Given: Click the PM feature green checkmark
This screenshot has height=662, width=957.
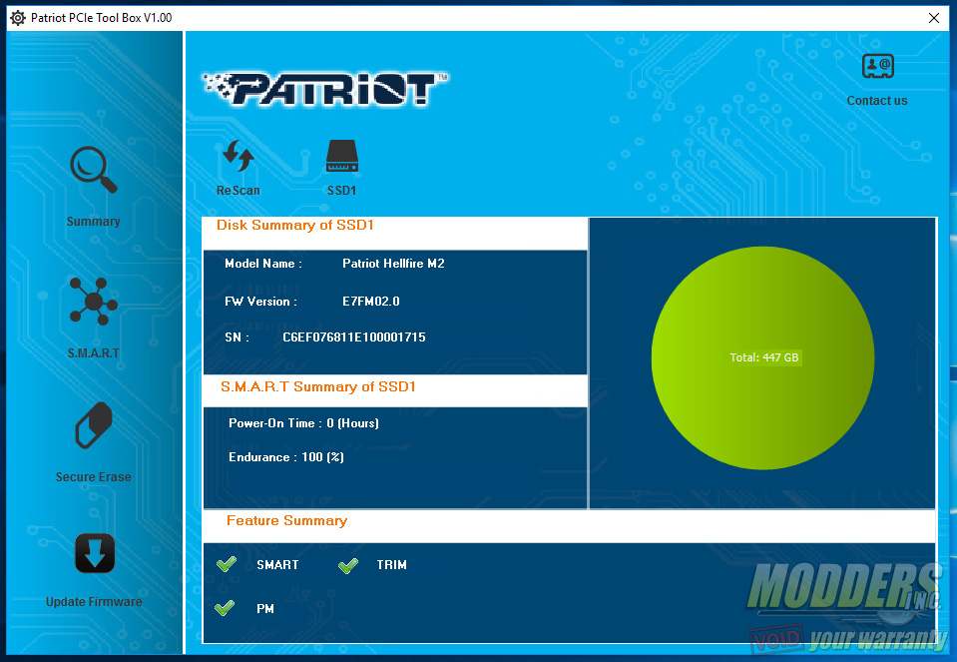Looking at the screenshot, I should [225, 608].
